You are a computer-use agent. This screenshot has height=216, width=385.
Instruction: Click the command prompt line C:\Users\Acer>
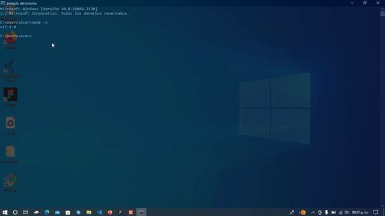coord(16,36)
